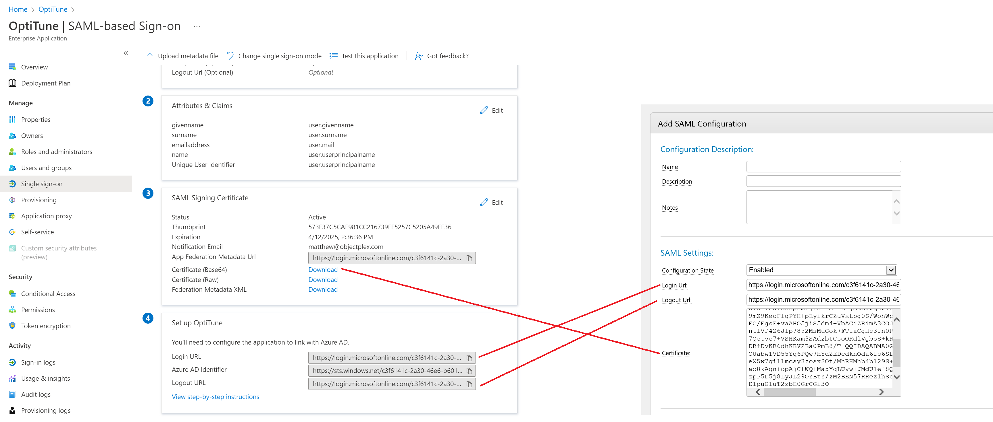Download Certificate (Base64)
This screenshot has width=993, height=422.
click(x=323, y=270)
